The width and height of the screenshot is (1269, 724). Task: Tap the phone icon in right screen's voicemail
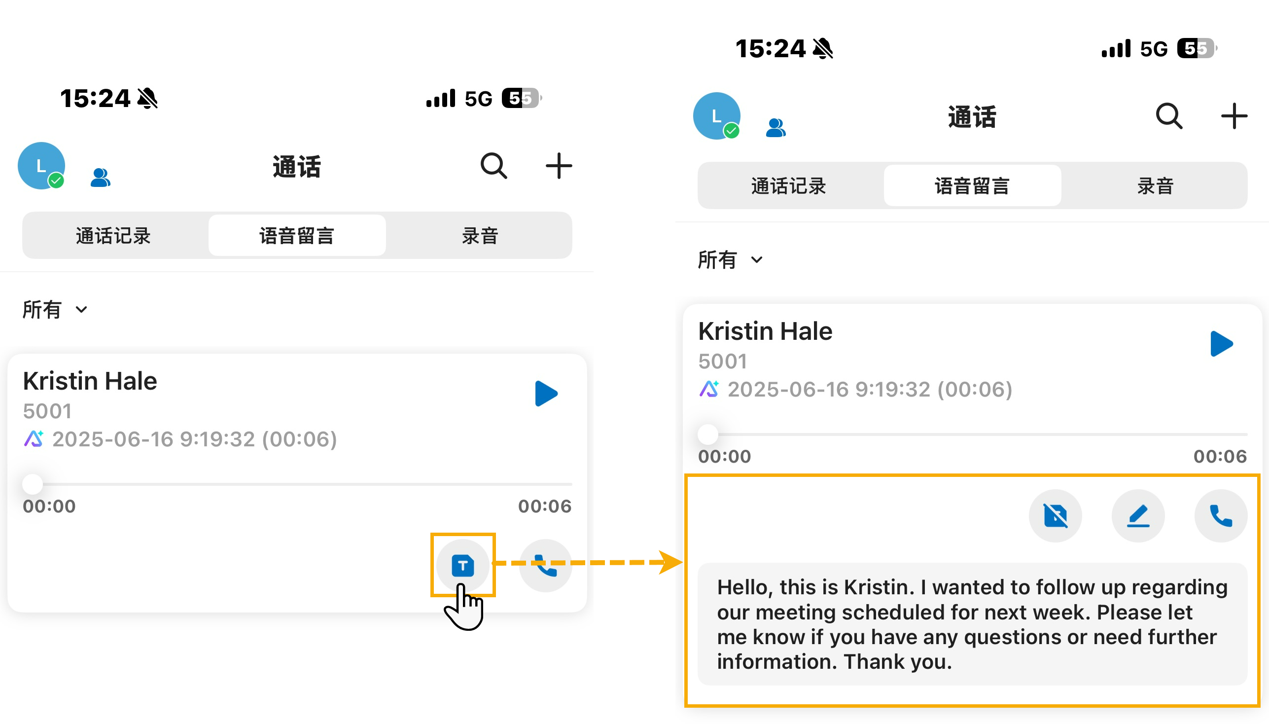[x=1220, y=516]
